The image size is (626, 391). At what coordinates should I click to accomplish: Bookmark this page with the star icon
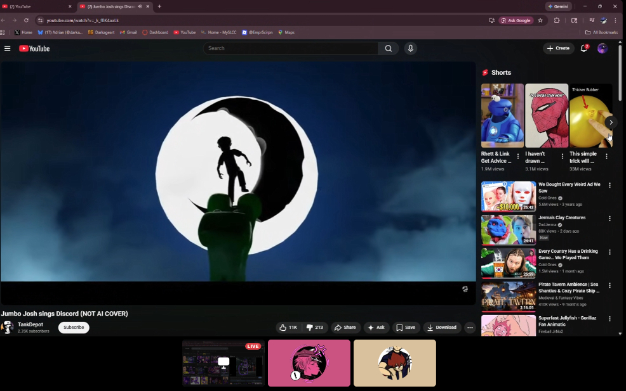click(540, 20)
